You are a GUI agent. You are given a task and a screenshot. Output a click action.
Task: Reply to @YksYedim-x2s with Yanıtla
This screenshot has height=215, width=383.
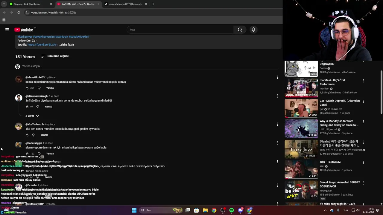[x=44, y=135]
